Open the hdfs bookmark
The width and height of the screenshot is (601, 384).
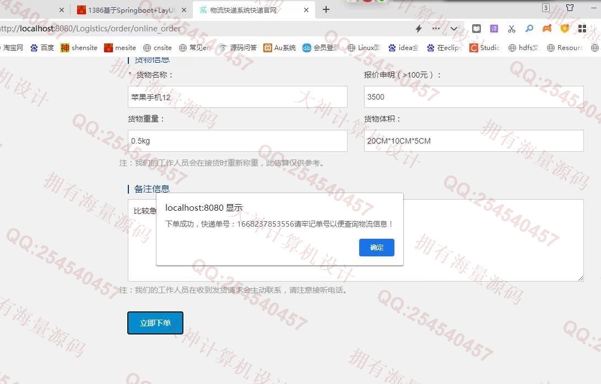523,47
